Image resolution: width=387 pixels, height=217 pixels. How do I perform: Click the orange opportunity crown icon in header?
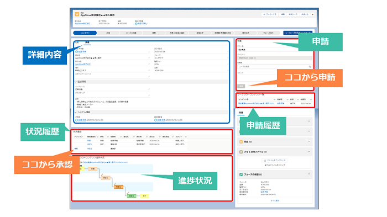[x=77, y=14]
